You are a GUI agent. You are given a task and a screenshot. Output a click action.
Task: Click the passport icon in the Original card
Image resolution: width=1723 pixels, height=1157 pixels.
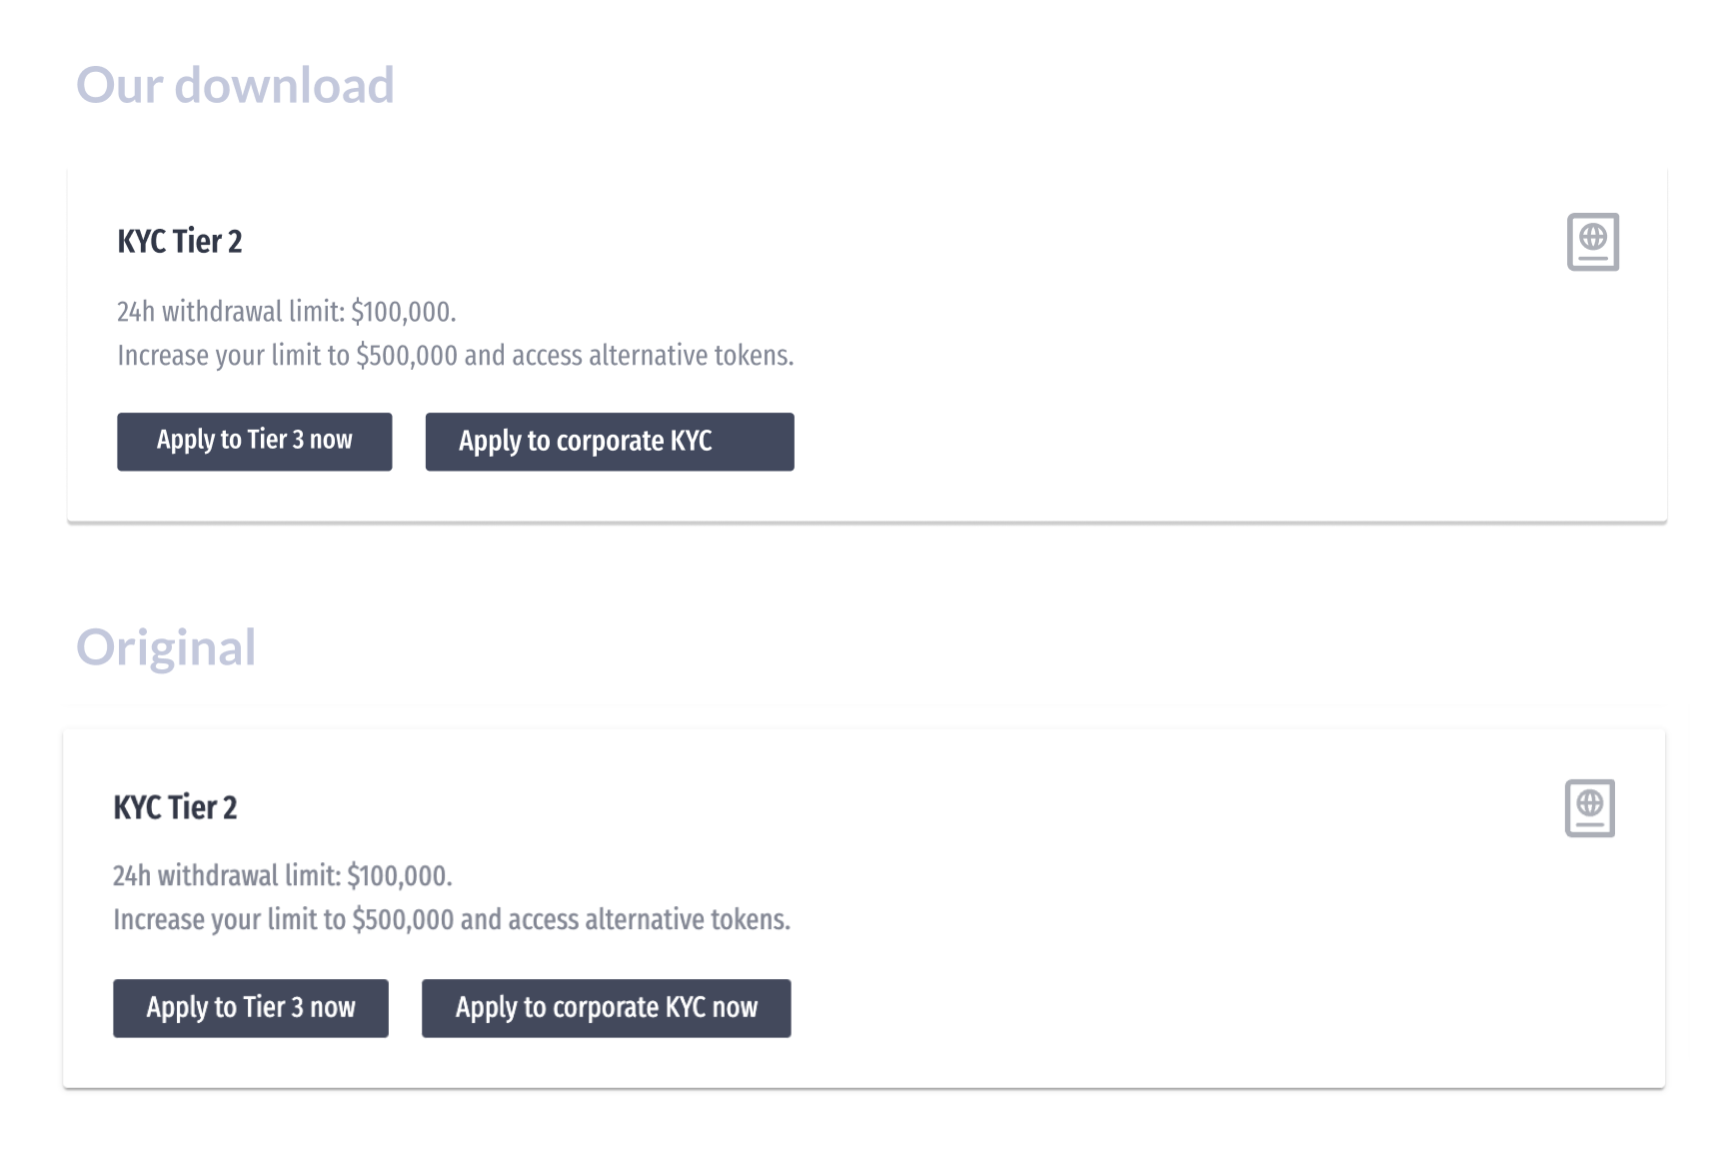point(1589,808)
